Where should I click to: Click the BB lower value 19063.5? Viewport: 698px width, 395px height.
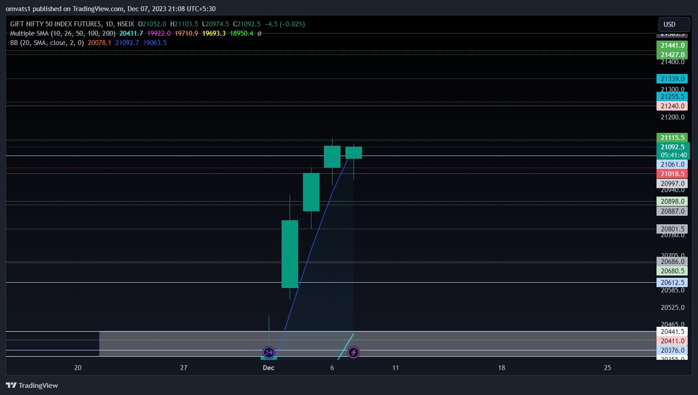coord(155,43)
